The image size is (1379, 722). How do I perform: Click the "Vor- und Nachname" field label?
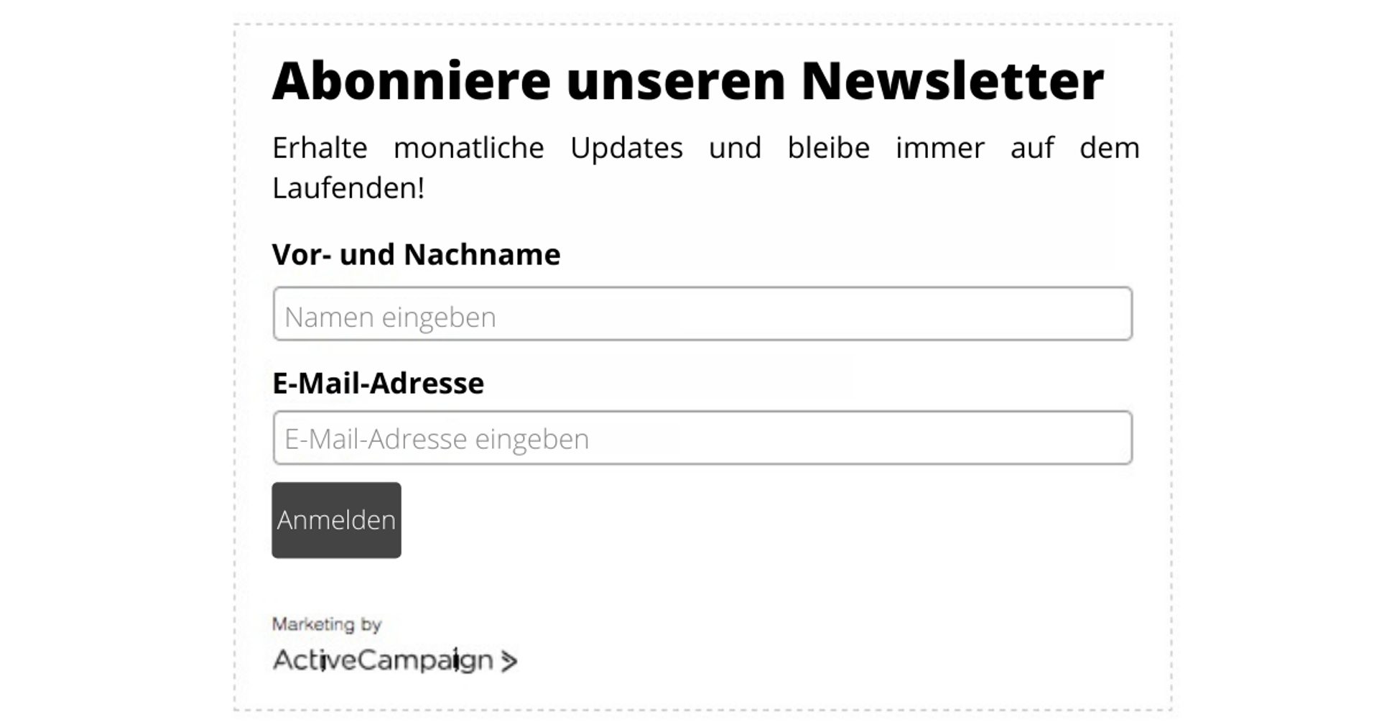(x=416, y=254)
